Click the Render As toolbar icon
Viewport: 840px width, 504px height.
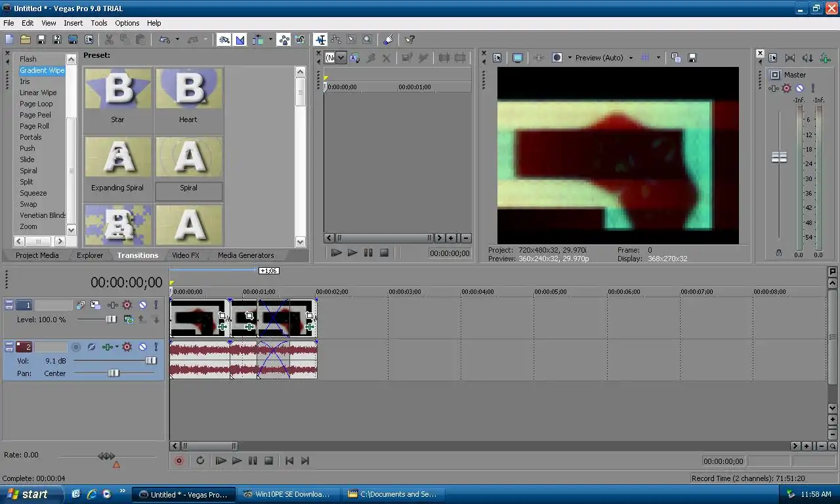coord(72,40)
